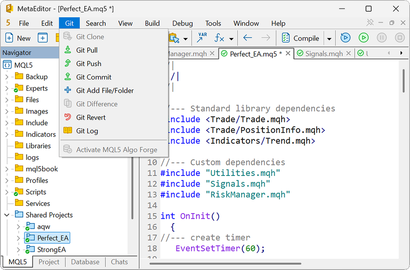This screenshot has width=410, height=270.
Task: Click the Git Push arrow icon
Action: (x=68, y=63)
